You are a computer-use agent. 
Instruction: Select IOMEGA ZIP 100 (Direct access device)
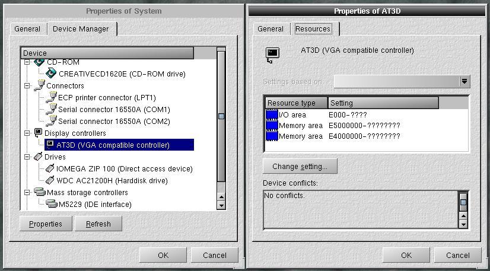[125, 169]
